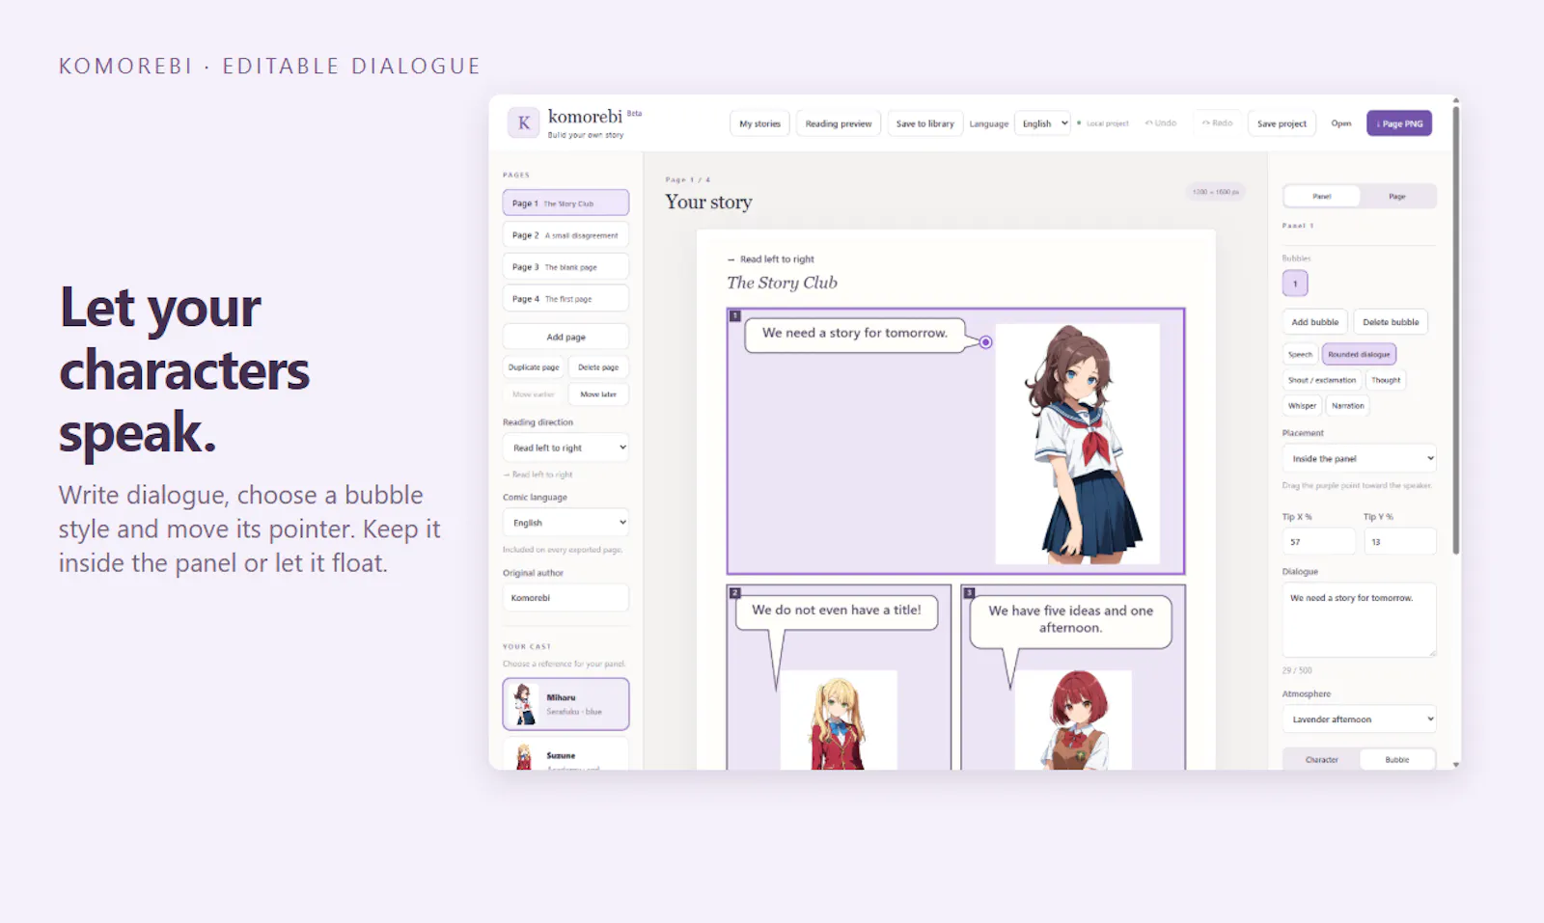Click Duplicate page button
The height and width of the screenshot is (923, 1544).
[x=534, y=366]
